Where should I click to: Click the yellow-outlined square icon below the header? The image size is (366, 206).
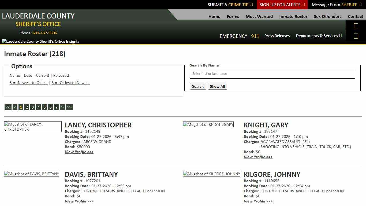[x=356, y=36]
